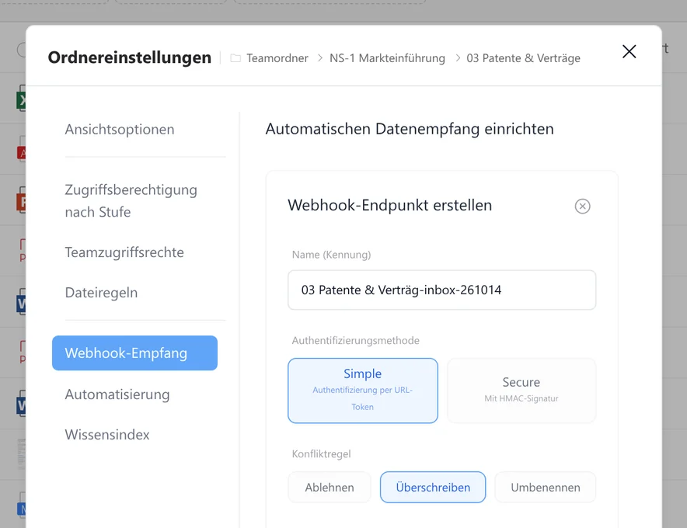Click the Authentifizierungsmethode label
The height and width of the screenshot is (528, 687).
click(356, 340)
